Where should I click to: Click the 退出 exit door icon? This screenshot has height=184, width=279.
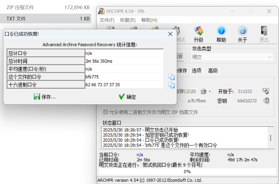[264, 31]
